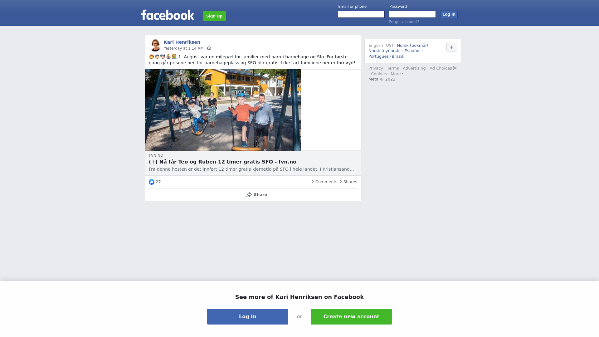Focus the Email or phone field
This screenshot has width=599, height=337.
pos(361,14)
